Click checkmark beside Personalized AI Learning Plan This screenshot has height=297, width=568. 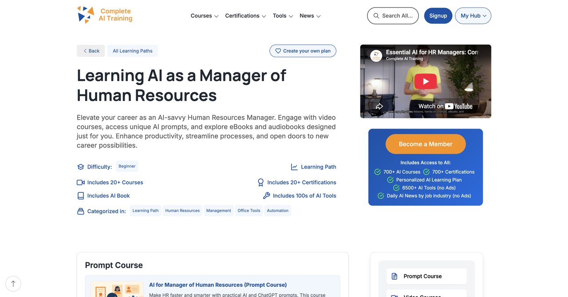[390, 180]
